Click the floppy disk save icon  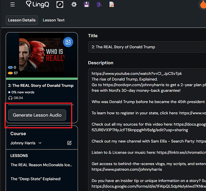pyautogui.click(x=87, y=5)
